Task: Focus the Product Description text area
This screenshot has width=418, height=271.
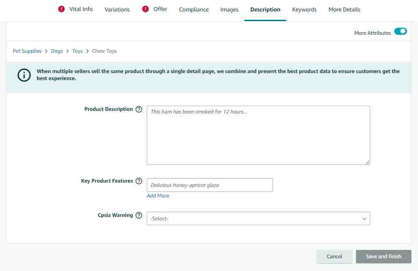Action: coord(258,135)
